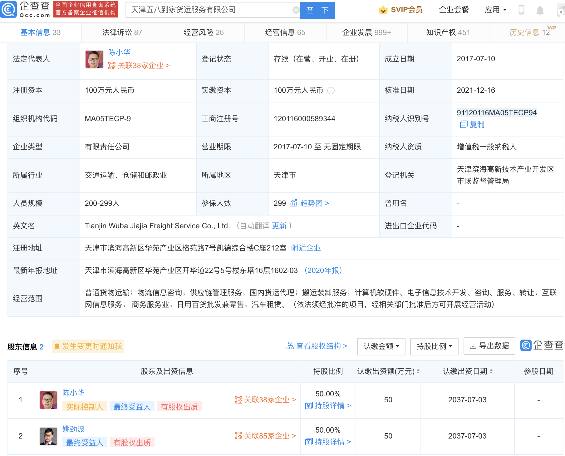Expand the 持股比例 filter dropdown
565x456 pixels.
(434, 346)
